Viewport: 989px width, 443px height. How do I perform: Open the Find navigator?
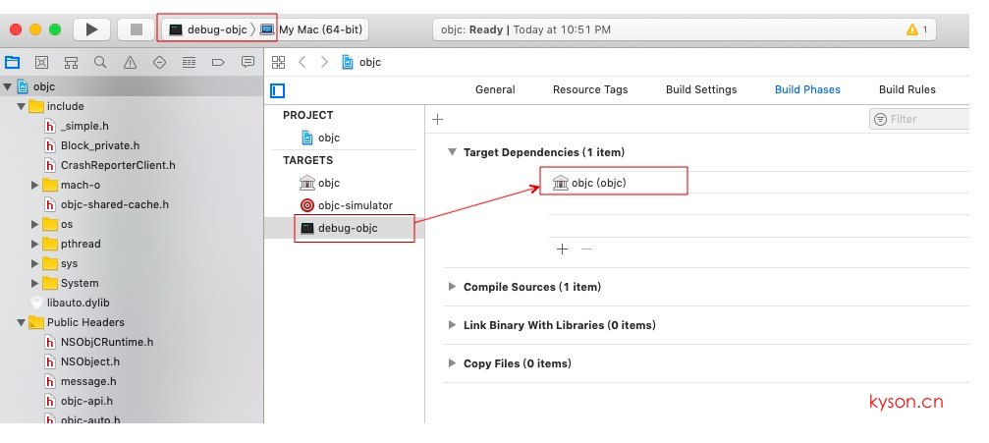coord(100,63)
